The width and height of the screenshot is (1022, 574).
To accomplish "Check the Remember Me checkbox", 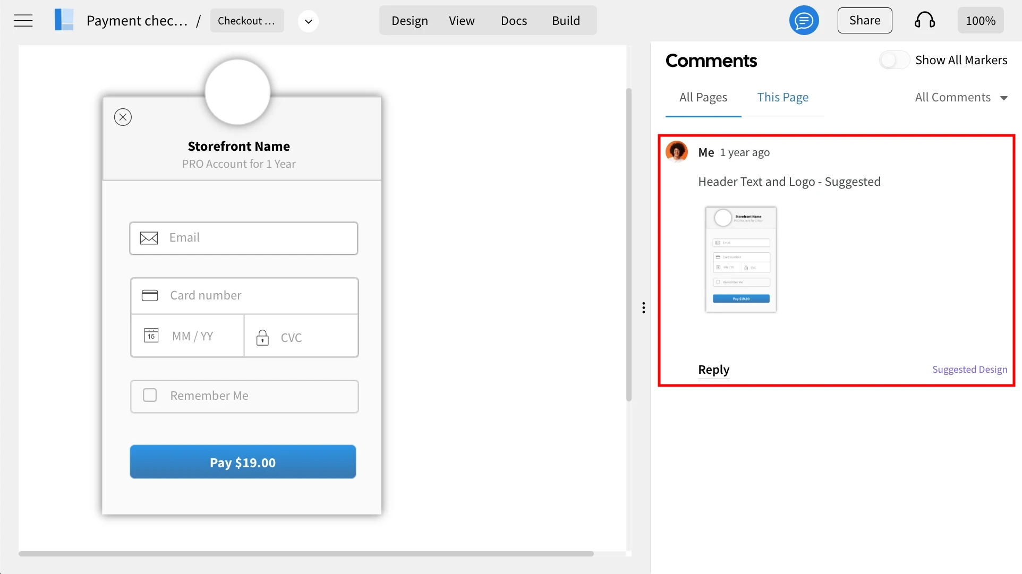I will click(x=150, y=395).
